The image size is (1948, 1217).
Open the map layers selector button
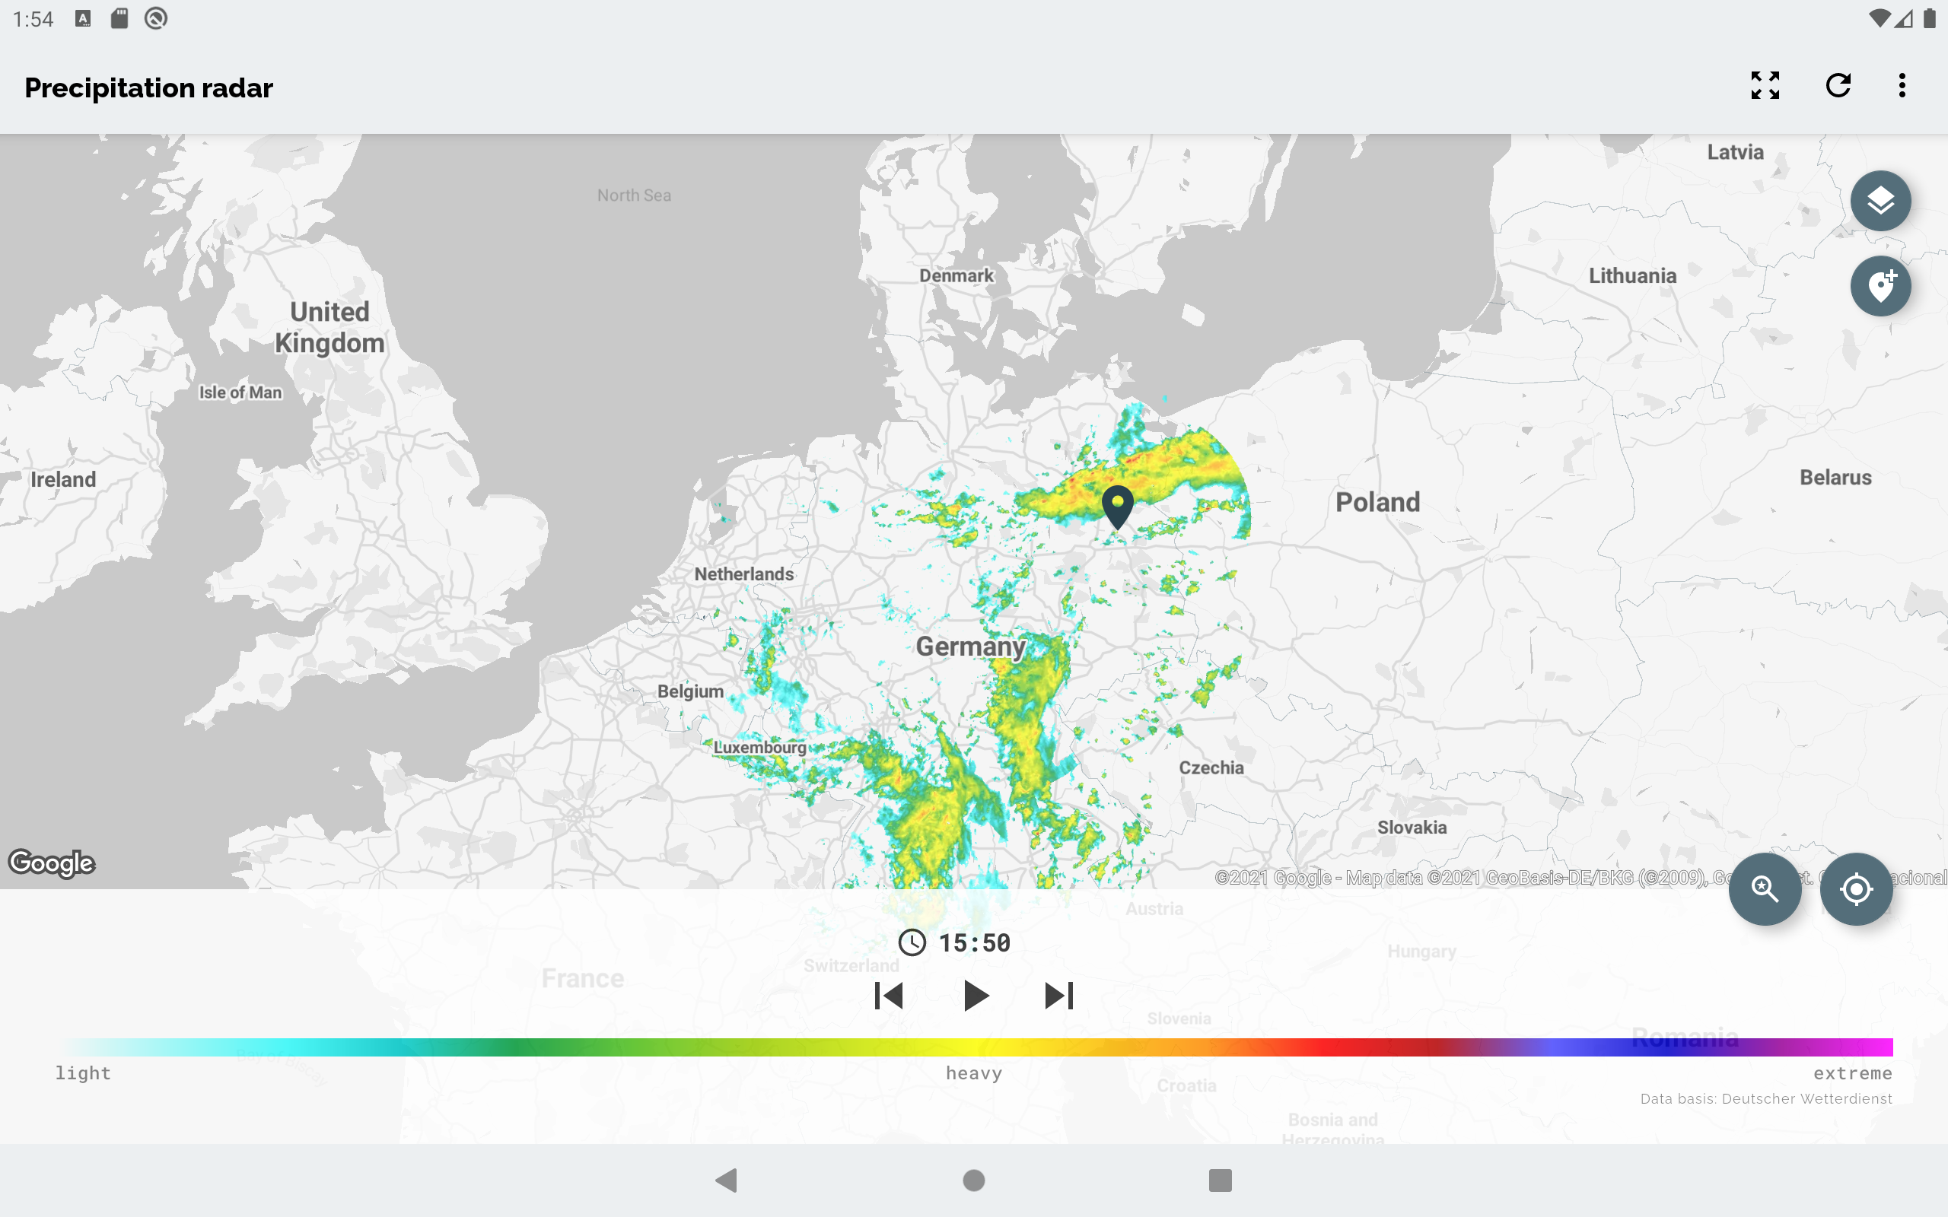(x=1880, y=202)
